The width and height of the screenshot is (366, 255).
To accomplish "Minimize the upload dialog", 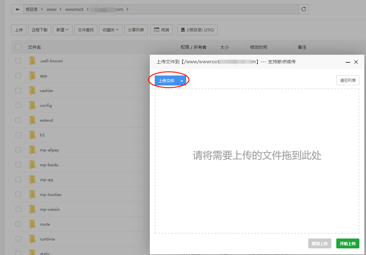I will [x=348, y=62].
